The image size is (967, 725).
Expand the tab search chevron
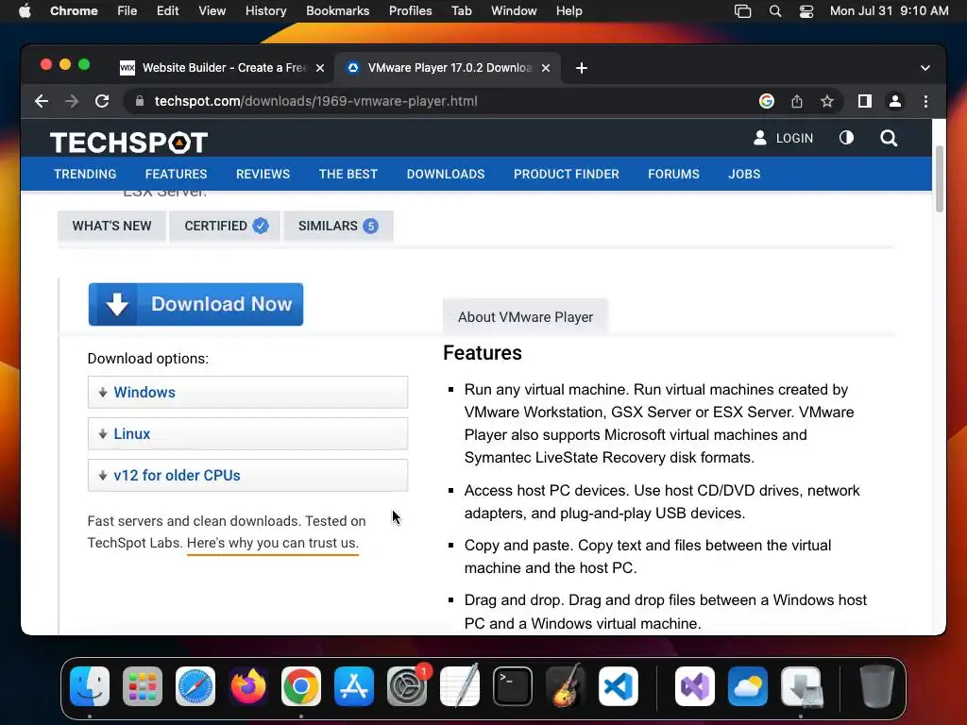[925, 68]
